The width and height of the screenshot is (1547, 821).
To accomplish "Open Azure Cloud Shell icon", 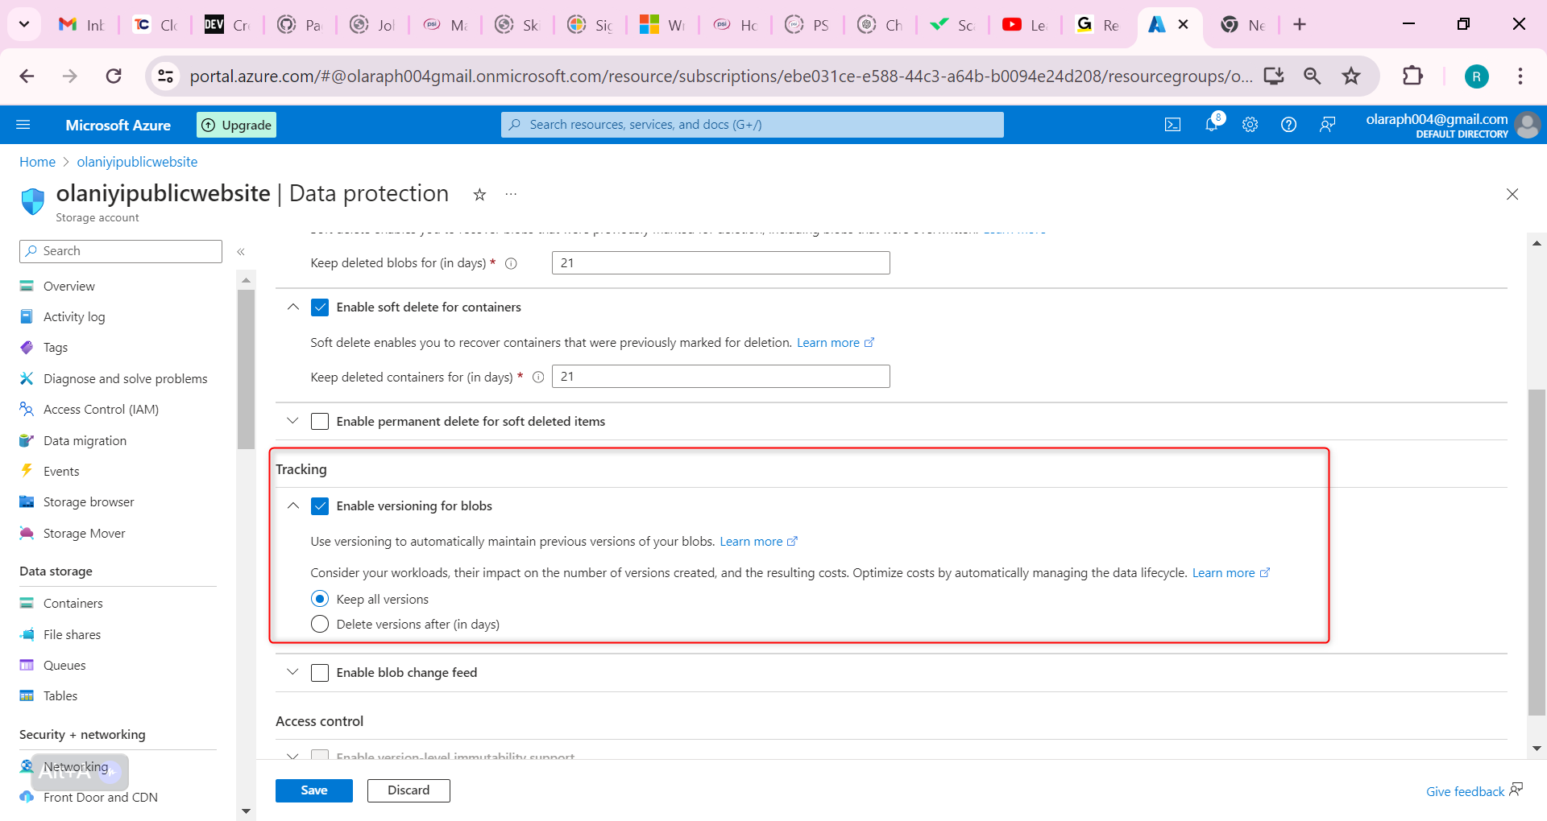I will point(1172,125).
